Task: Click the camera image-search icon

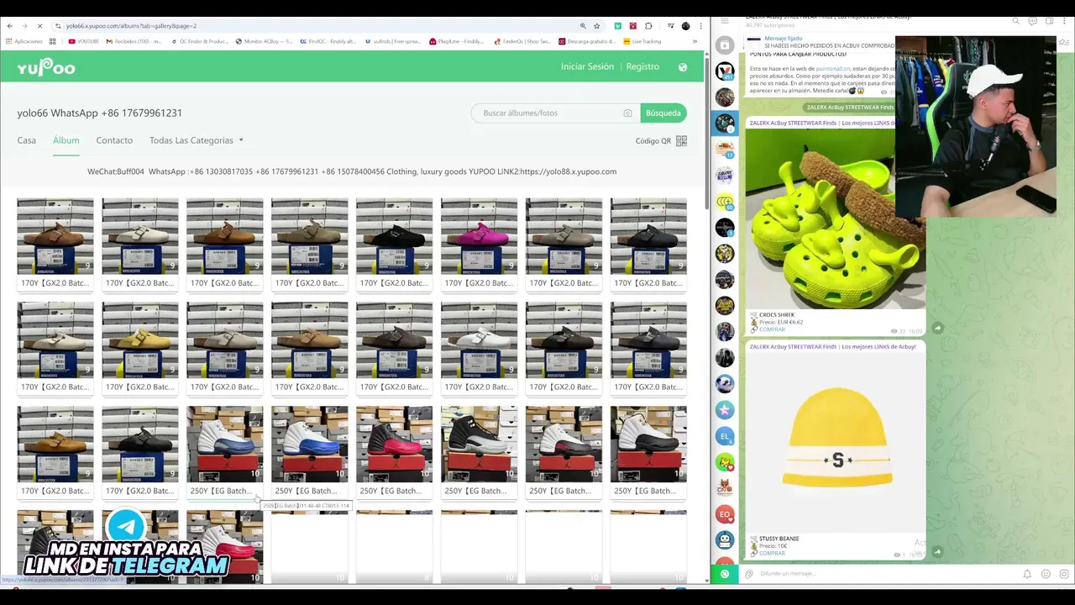Action: 627,113
